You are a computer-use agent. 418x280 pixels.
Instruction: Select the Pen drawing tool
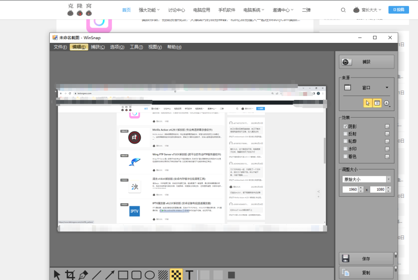[83, 275]
